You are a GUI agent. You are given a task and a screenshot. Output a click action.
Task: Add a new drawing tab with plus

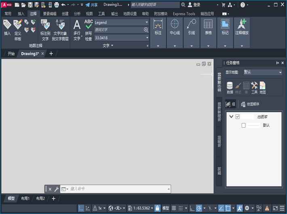coord(51,54)
